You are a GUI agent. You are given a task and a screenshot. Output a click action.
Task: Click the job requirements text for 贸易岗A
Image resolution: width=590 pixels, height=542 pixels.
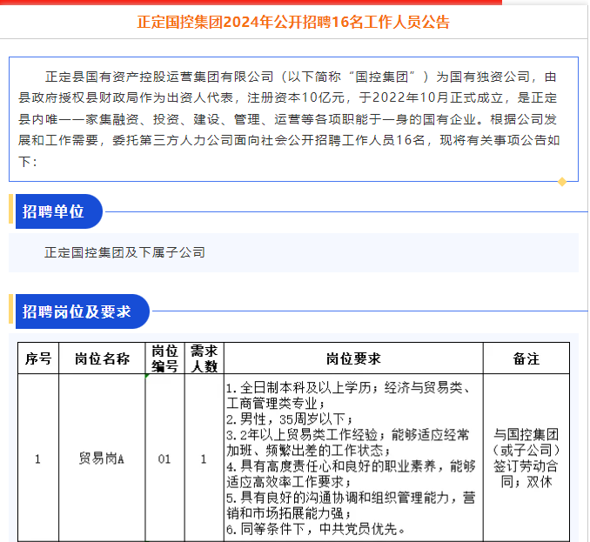point(353,458)
